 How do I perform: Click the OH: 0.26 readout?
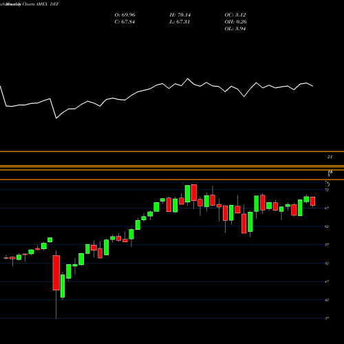pos(235,22)
